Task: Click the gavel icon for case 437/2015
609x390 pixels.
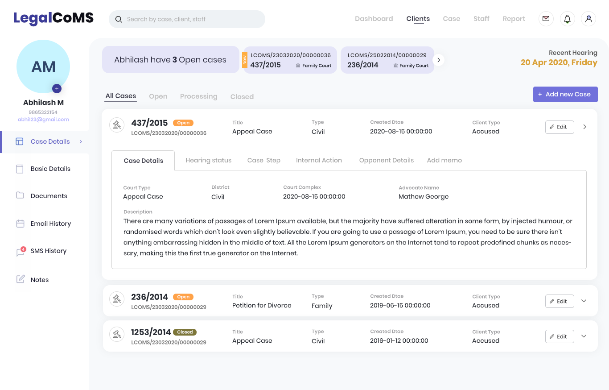Action: 117,125
